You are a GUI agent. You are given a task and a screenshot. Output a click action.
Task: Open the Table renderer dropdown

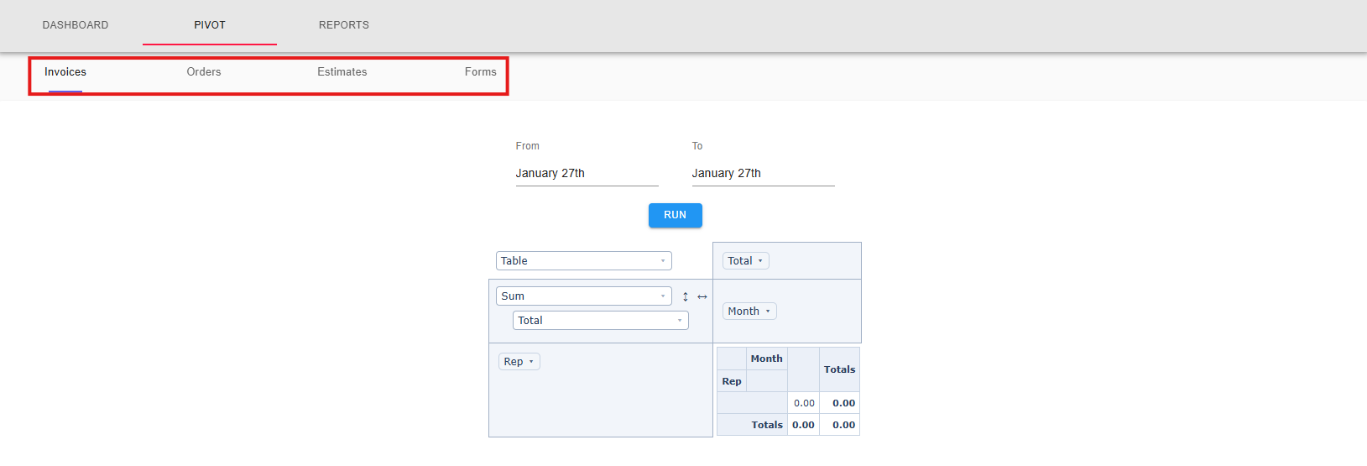pyautogui.click(x=584, y=261)
